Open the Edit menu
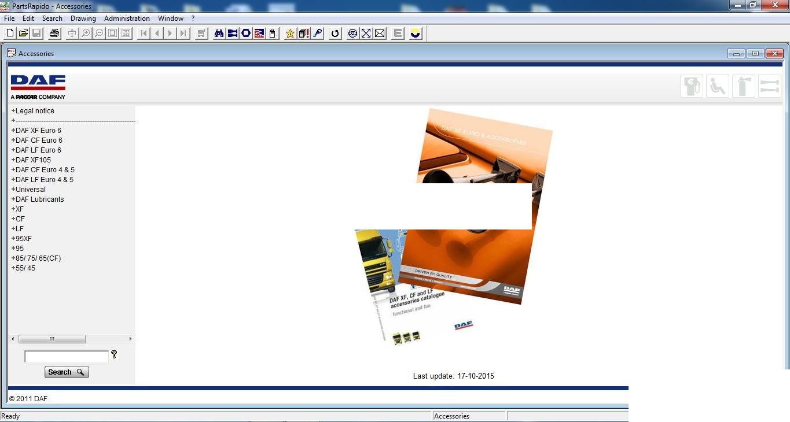 (28, 18)
